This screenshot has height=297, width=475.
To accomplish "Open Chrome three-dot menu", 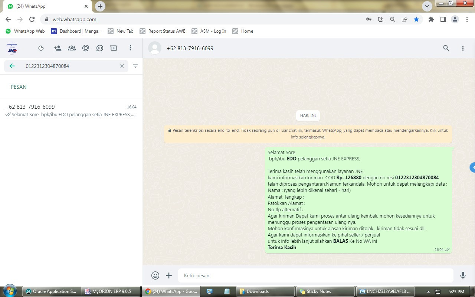I will point(467,19).
